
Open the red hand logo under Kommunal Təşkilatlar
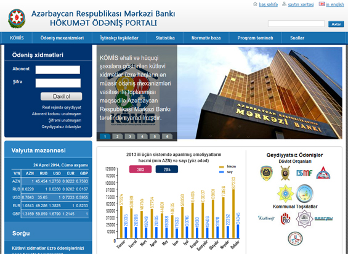[x=285, y=219]
